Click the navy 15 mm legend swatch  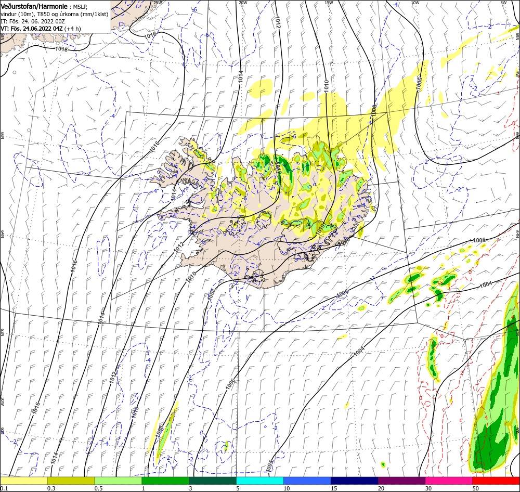[x=355, y=481]
